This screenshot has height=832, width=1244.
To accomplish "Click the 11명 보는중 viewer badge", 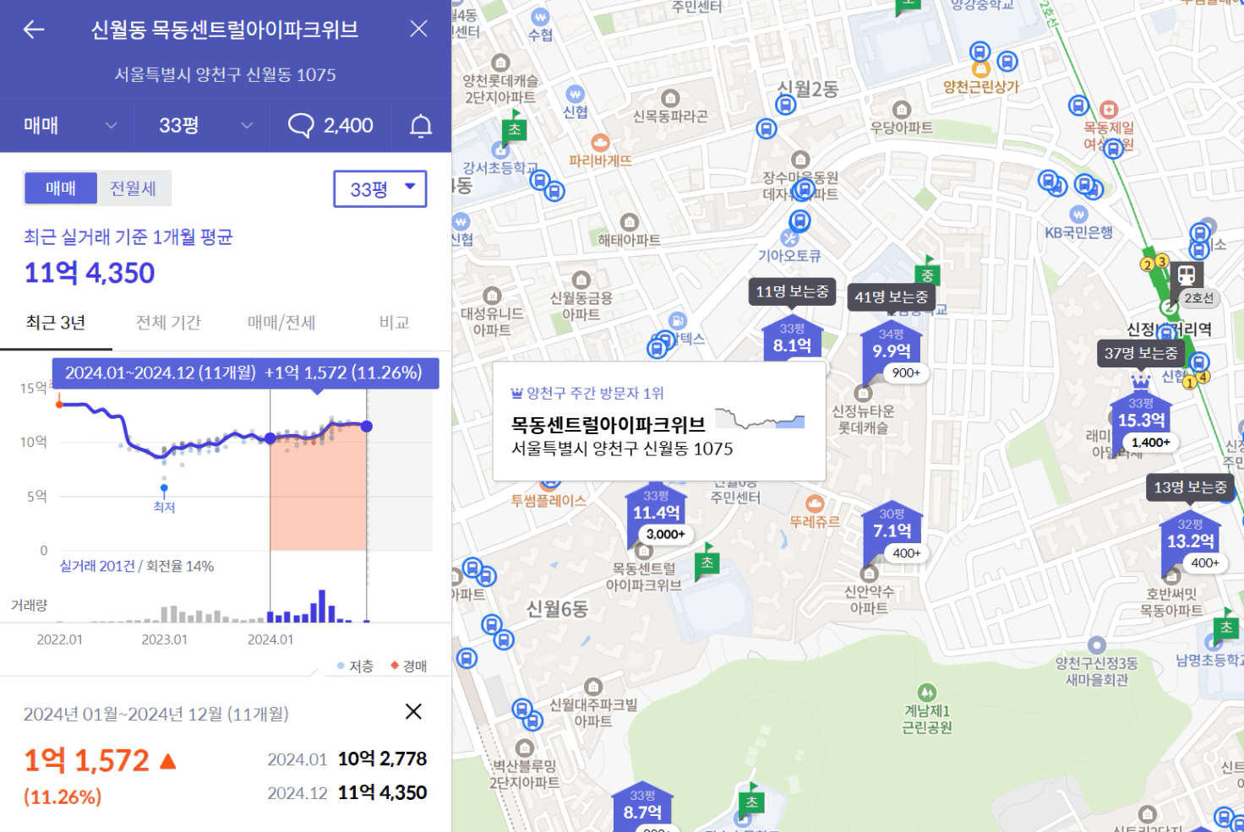I will pyautogui.click(x=792, y=291).
